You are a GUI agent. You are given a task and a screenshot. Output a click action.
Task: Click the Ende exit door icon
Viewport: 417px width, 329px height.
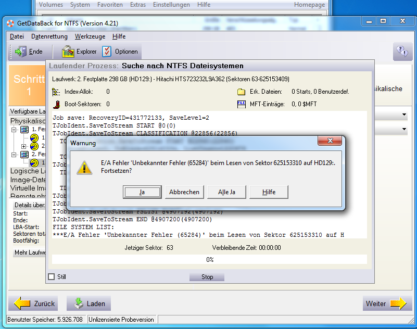20,52
